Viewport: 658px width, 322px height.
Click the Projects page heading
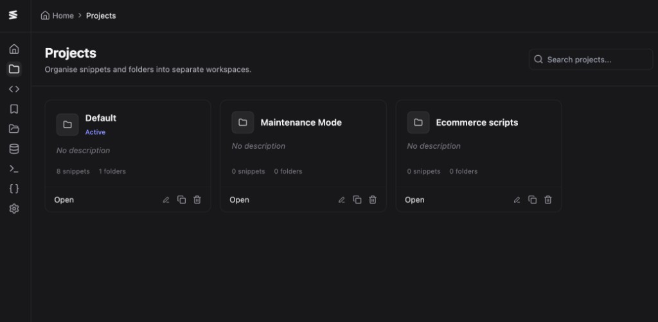(71, 53)
